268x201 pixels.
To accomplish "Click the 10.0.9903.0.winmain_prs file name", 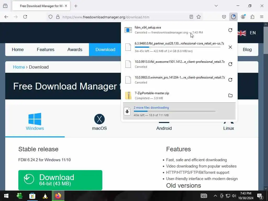I will point(180,77).
